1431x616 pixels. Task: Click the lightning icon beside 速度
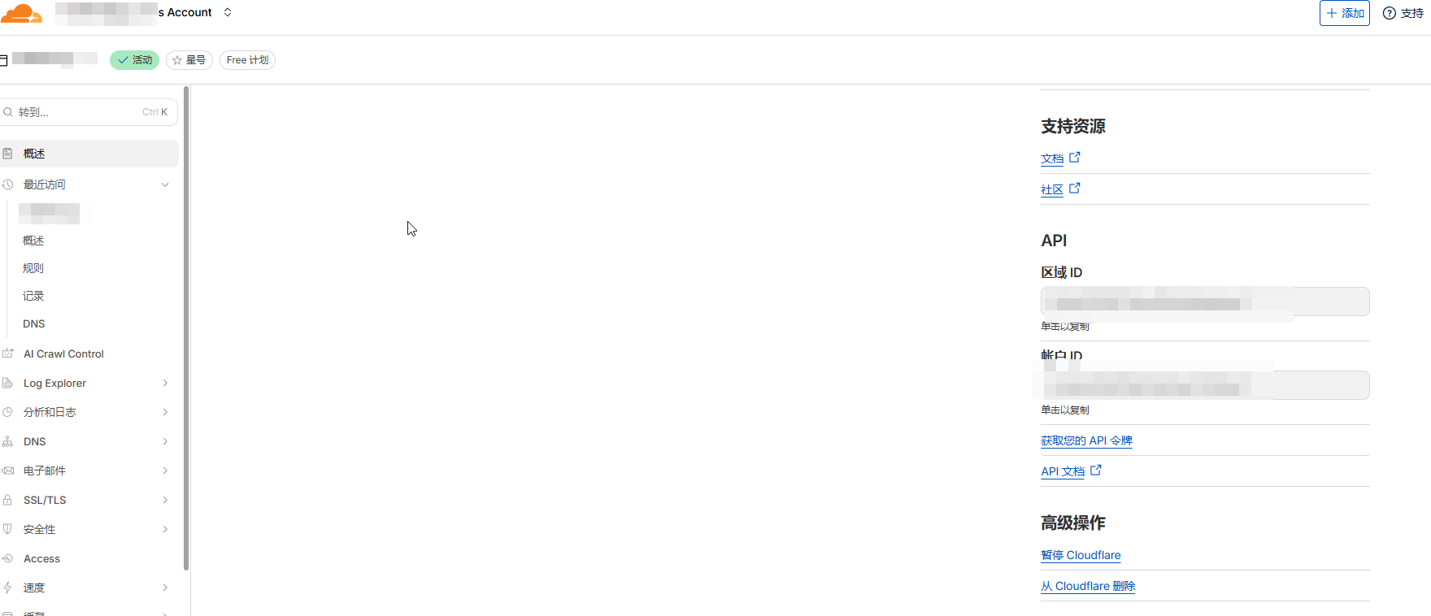tap(8, 588)
